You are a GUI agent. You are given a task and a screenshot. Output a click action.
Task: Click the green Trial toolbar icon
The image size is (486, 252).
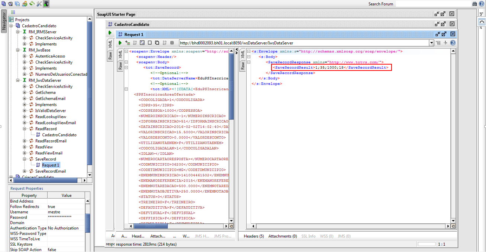(x=32, y=4)
